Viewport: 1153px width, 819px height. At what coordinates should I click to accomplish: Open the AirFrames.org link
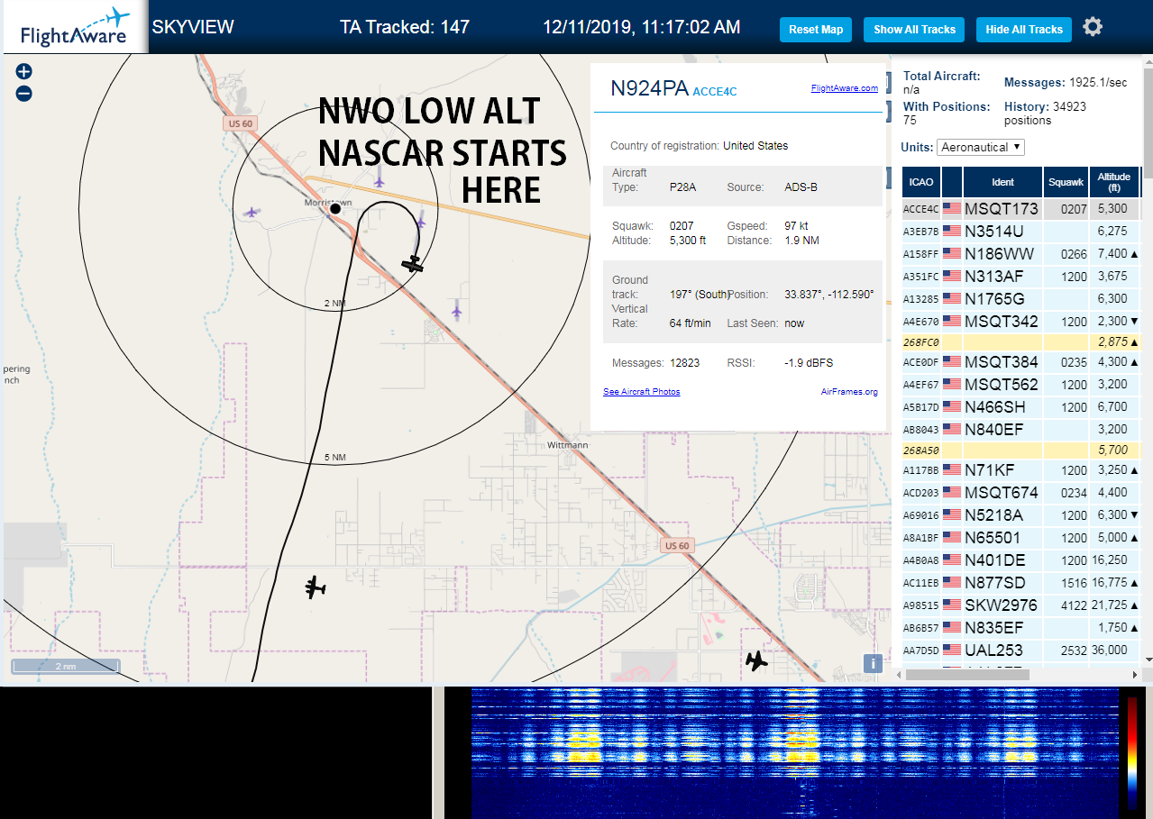tap(849, 392)
